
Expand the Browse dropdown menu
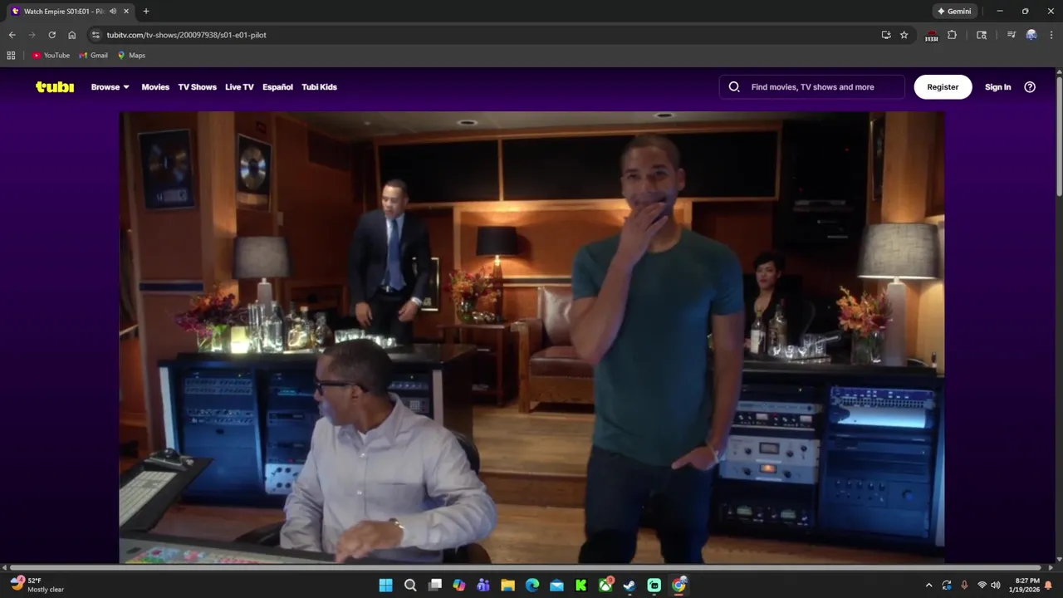[110, 86]
